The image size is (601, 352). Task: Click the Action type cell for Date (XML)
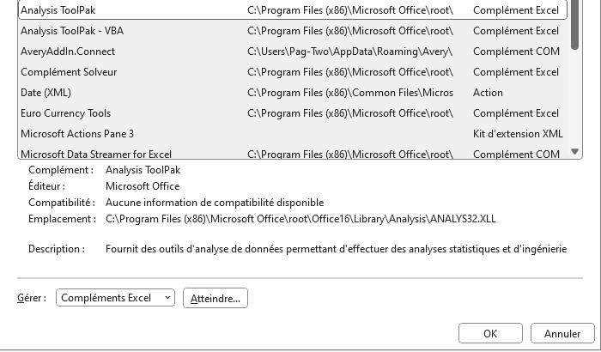pos(488,93)
